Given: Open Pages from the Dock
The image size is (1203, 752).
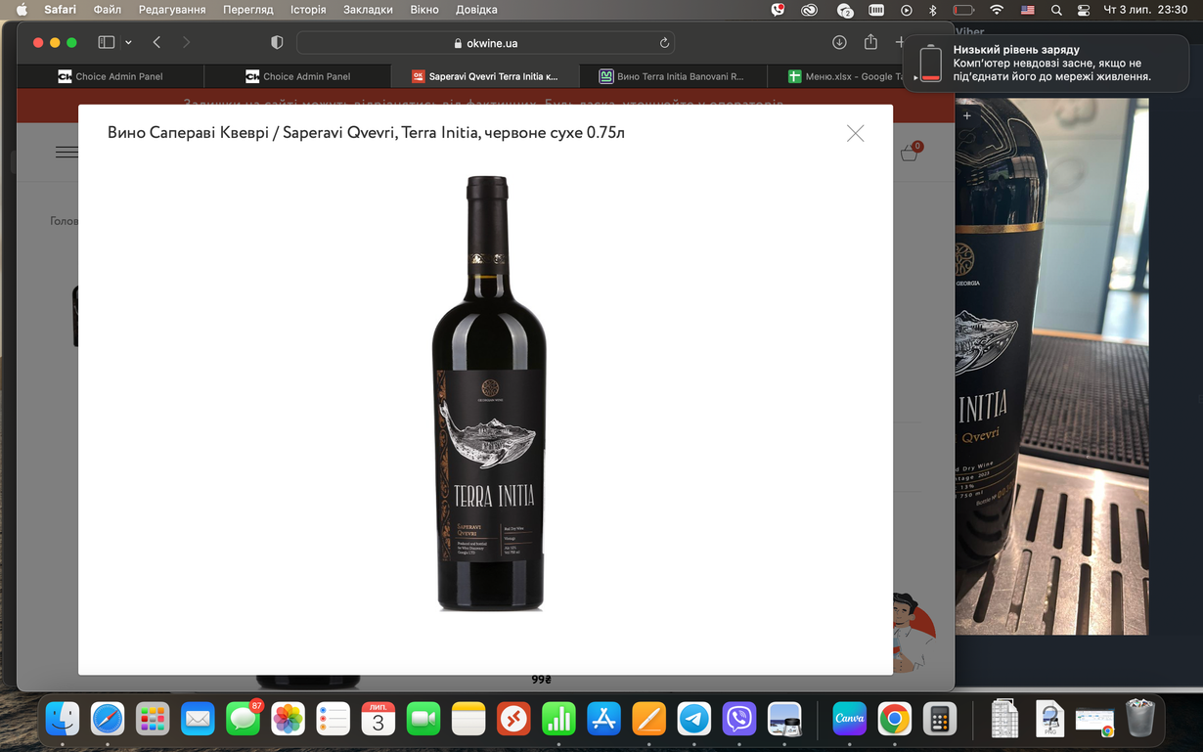Looking at the screenshot, I should (x=649, y=719).
